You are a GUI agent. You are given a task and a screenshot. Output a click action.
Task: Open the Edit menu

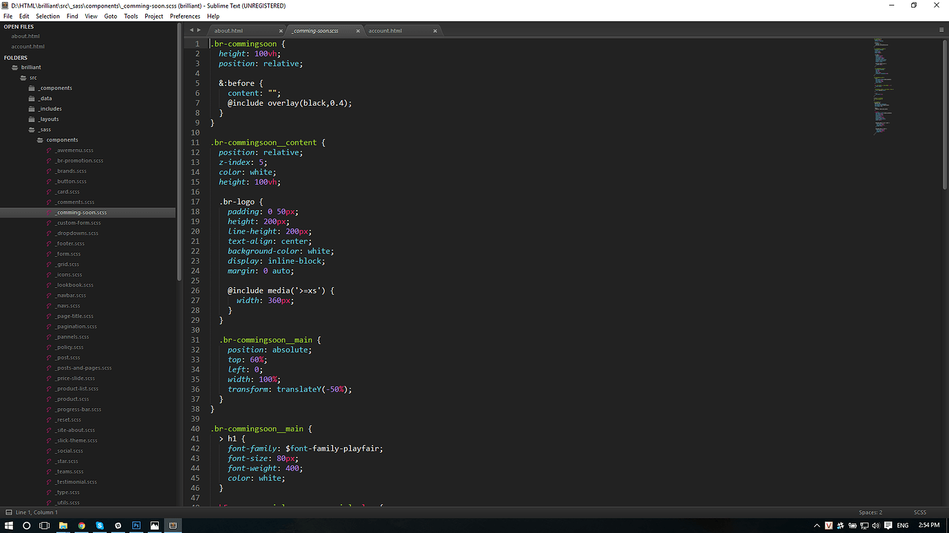[x=24, y=16]
